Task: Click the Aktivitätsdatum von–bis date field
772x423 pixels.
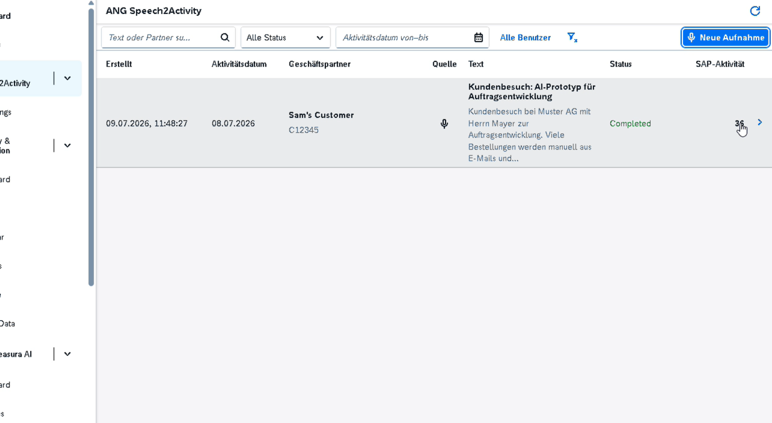Action: coord(412,37)
